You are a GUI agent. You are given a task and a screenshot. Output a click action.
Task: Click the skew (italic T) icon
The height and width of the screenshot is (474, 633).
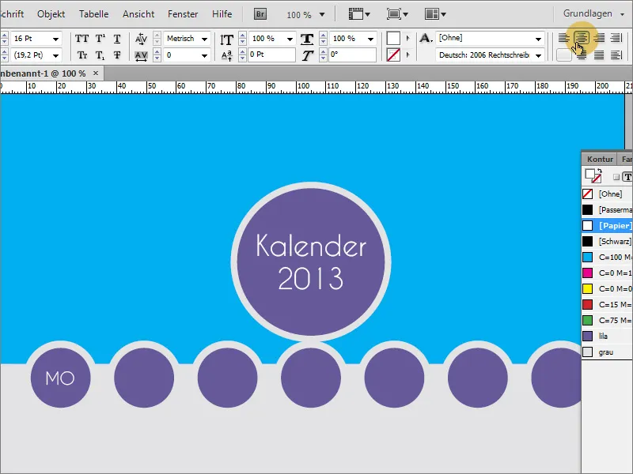[x=307, y=55]
